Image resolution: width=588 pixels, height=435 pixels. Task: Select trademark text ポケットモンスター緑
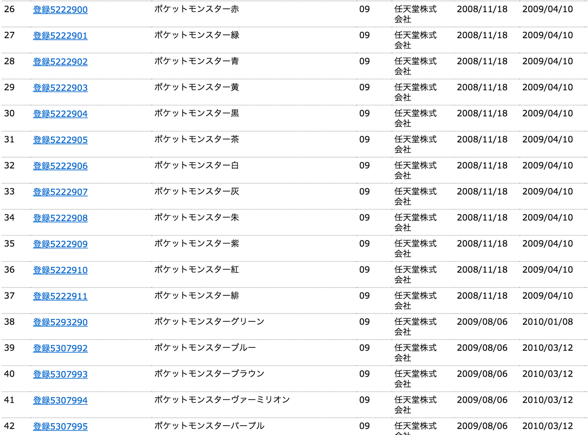coord(197,35)
